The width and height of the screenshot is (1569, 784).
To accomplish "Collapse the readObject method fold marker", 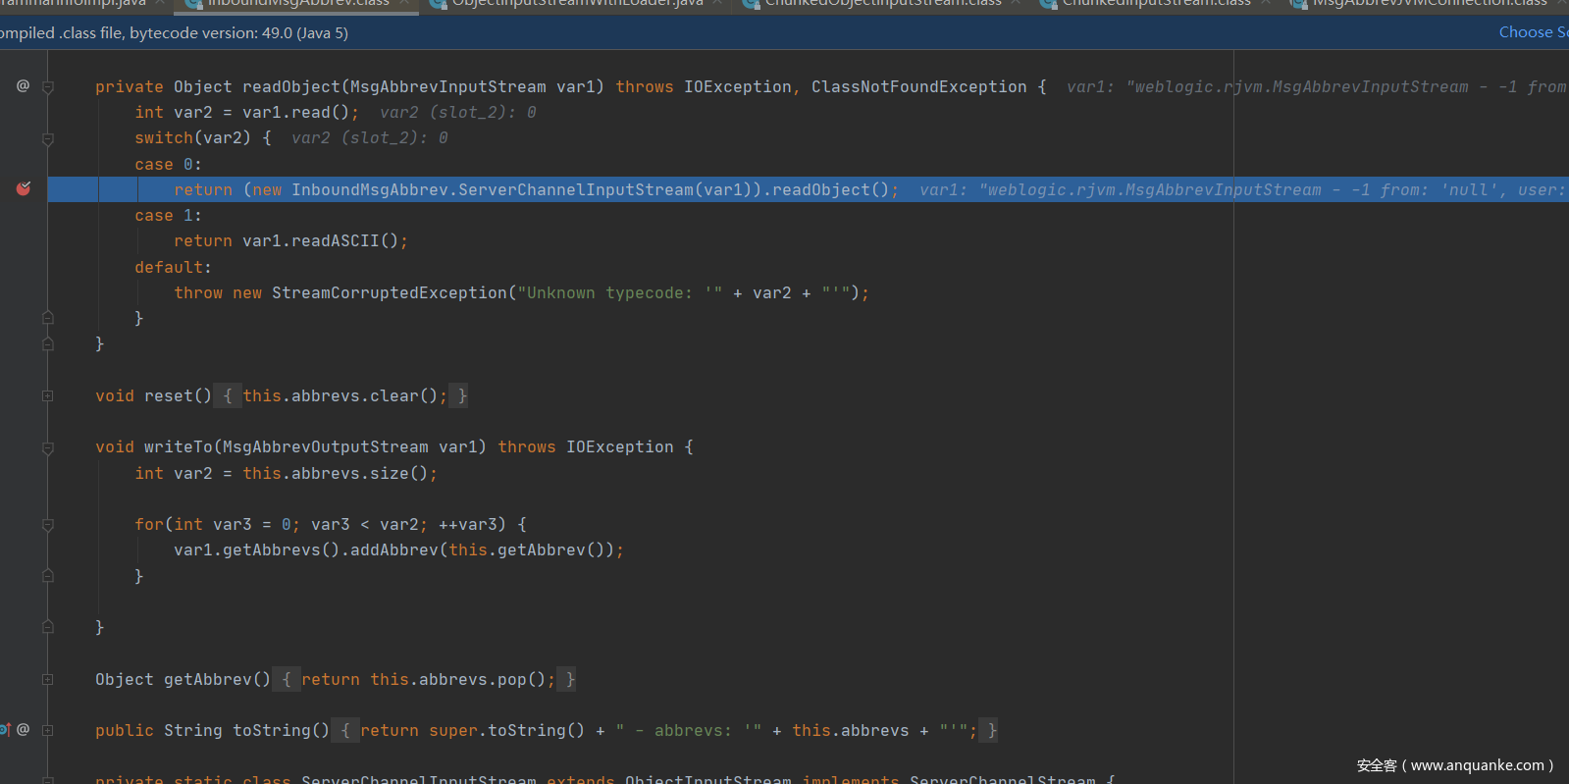I will (48, 87).
